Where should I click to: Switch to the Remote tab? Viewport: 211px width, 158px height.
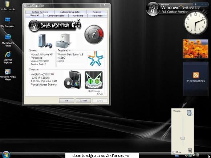pyautogui.click(x=97, y=12)
